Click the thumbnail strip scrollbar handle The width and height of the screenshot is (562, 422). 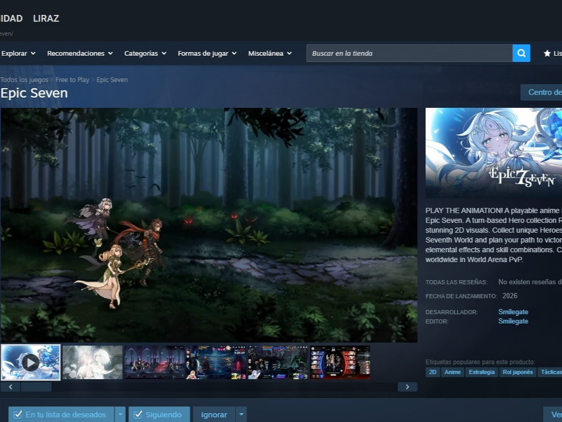tap(36, 387)
